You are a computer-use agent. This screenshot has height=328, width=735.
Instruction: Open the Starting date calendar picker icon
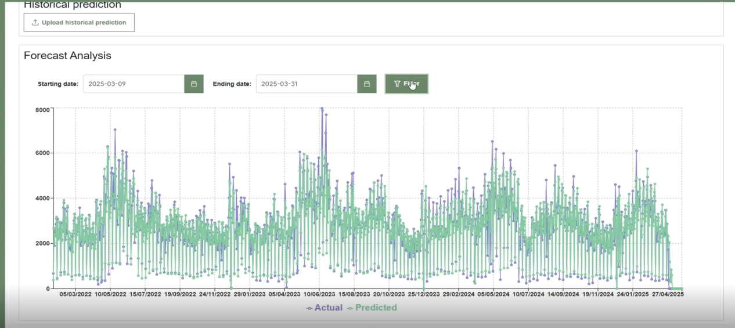194,84
